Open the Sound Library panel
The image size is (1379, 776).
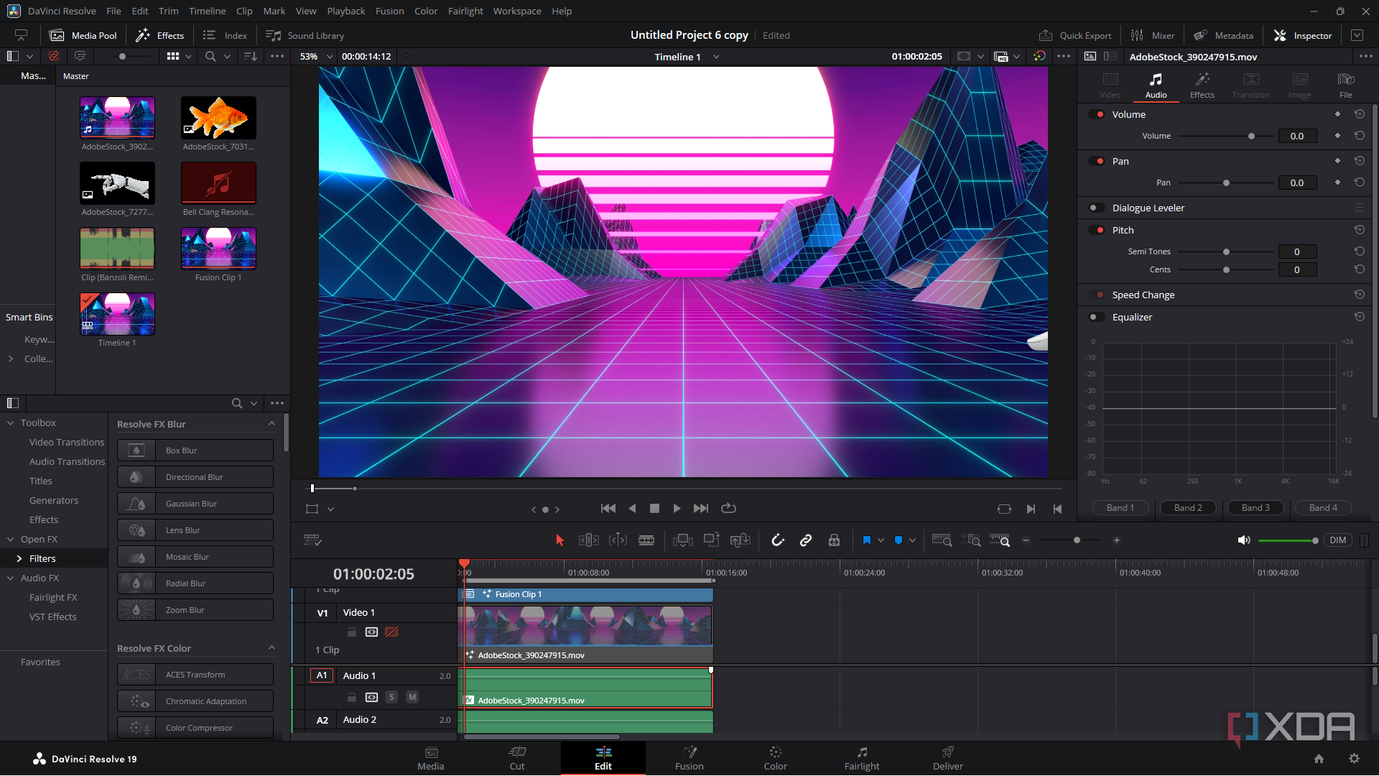pyautogui.click(x=305, y=35)
